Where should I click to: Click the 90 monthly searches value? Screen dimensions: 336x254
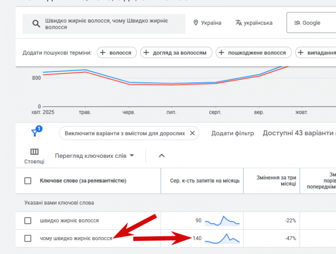click(x=198, y=220)
